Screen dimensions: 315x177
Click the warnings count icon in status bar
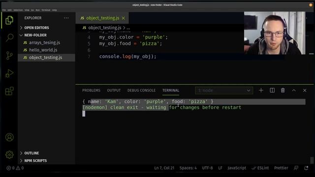(18, 168)
